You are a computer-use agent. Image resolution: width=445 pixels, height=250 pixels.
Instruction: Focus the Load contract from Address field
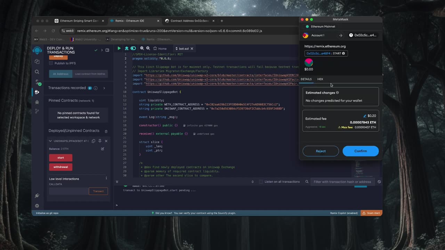click(90, 74)
